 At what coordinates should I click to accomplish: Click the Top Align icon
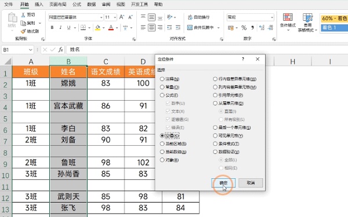tap(143, 17)
